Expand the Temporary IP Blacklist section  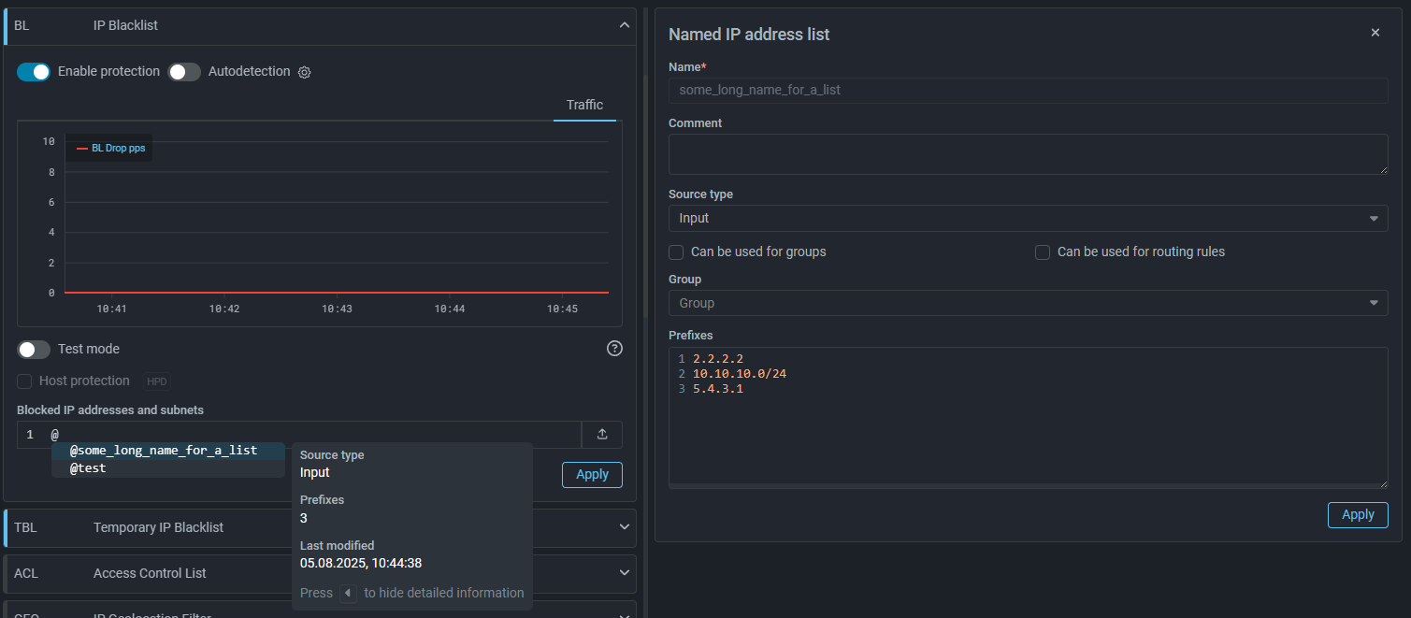click(x=625, y=527)
